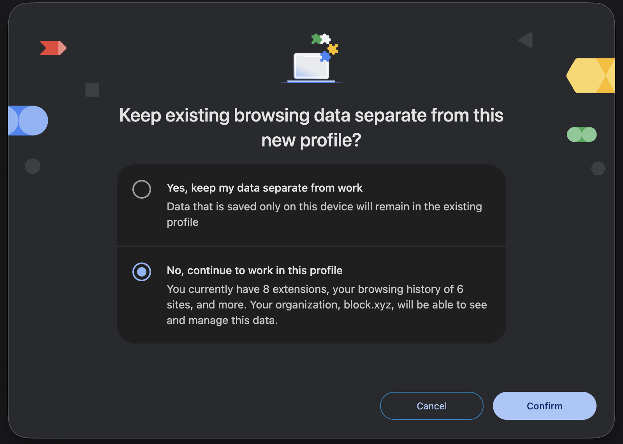Viewport: 623px width, 444px height.
Task: Choose 'Yes, keep my data separate from work' label
Action: click(265, 188)
